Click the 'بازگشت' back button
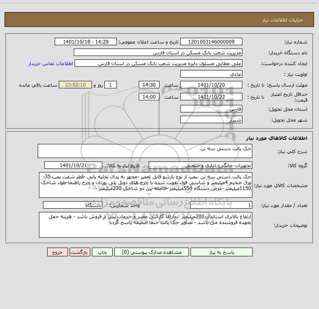 click(x=80, y=252)
